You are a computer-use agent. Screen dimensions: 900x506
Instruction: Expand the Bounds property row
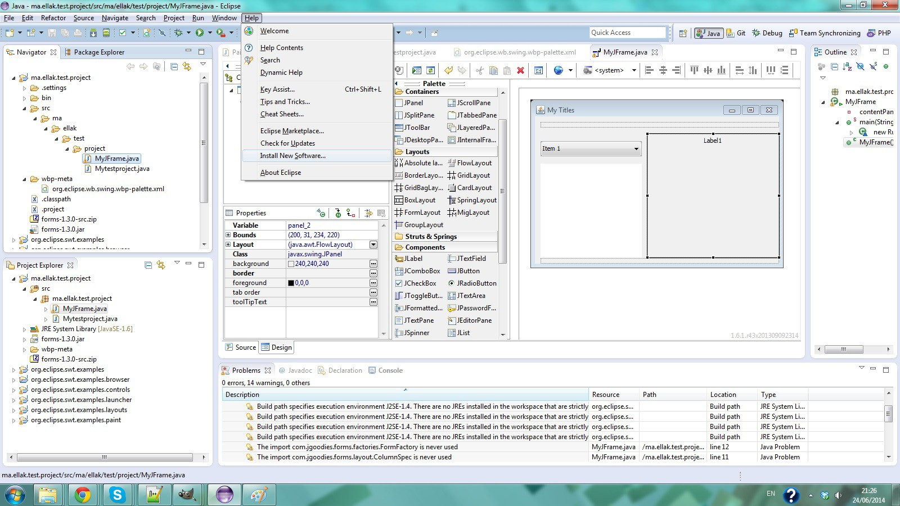click(x=228, y=235)
